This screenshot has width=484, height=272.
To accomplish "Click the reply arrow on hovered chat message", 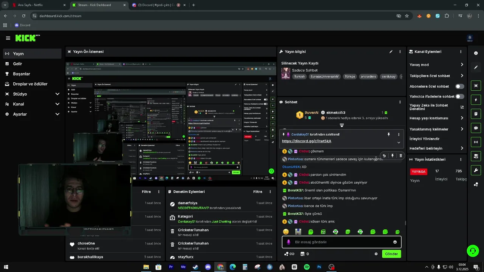I will pos(384,156).
